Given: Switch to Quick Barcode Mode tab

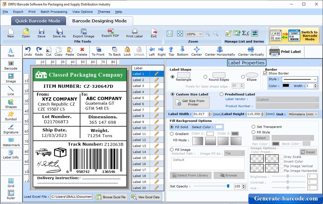Looking at the screenshot, I should tap(39, 21).
